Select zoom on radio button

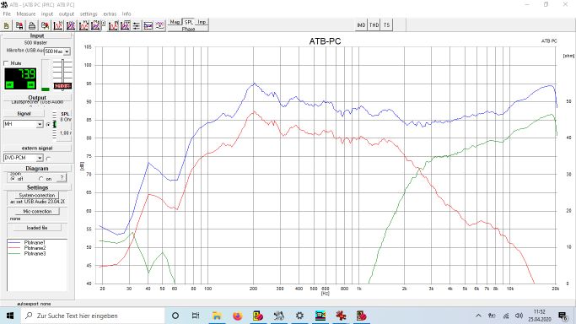click(x=40, y=179)
